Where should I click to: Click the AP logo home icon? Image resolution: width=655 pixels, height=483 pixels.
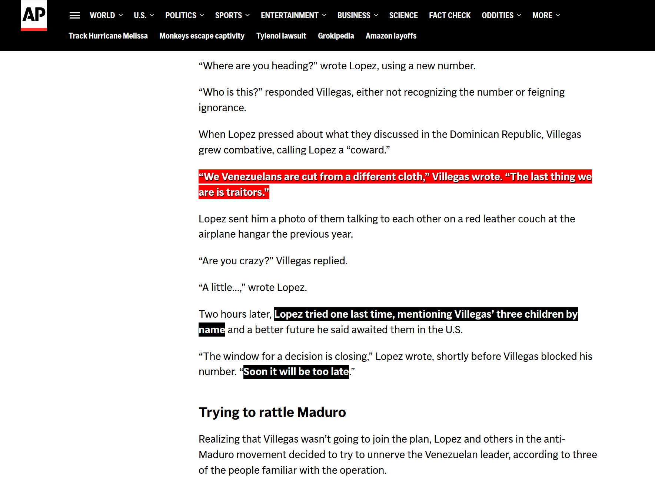(34, 16)
